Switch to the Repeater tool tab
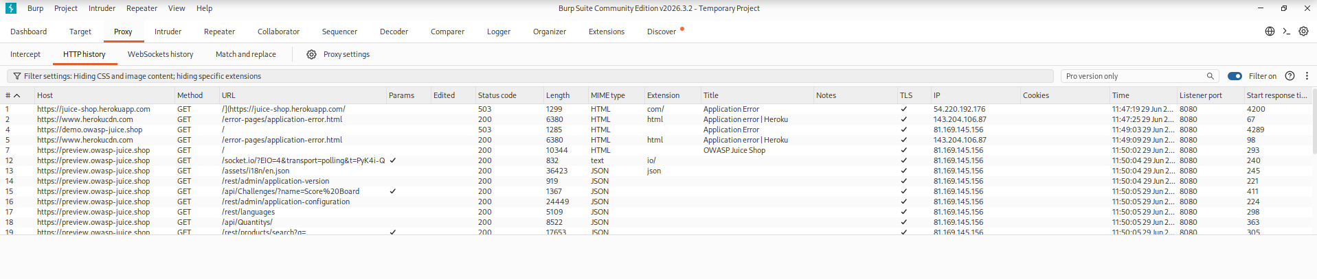The width and height of the screenshot is (1317, 279). [219, 32]
